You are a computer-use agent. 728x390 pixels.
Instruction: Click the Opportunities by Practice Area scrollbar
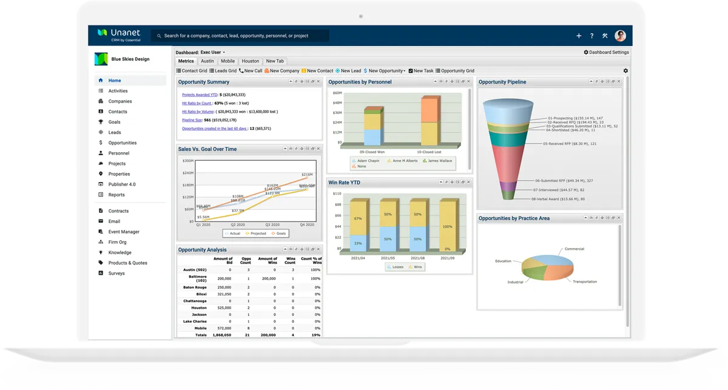(x=619, y=266)
